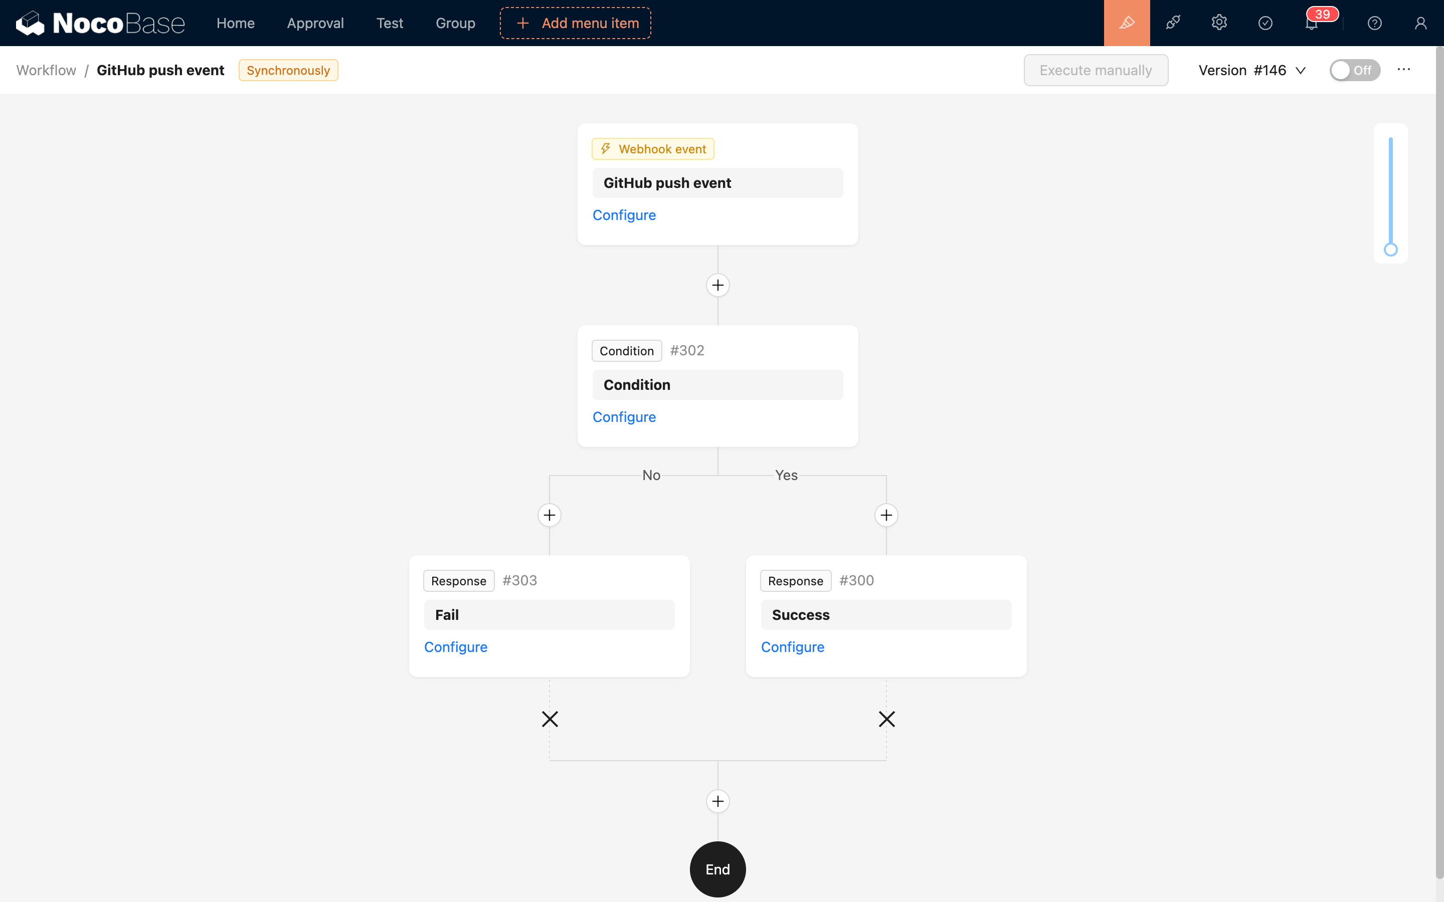Open the plugin manager icon

click(x=1173, y=23)
